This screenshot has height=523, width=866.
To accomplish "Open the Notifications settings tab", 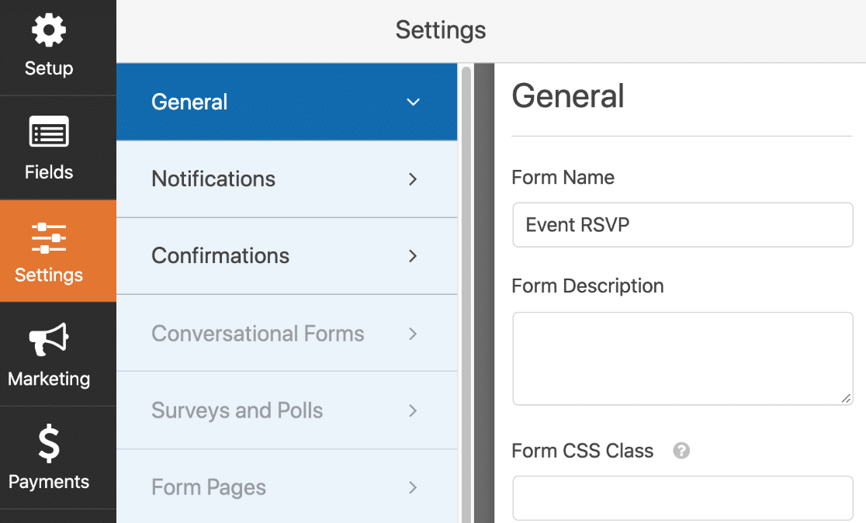I will click(x=286, y=179).
